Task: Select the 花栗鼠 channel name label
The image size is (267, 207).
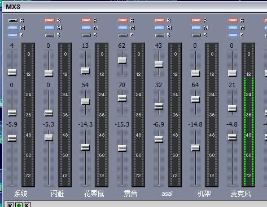Action: tap(94, 193)
